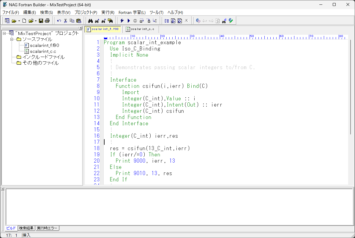
Task: Click the Run (blue triangle) icon
Action: [x=129, y=21]
